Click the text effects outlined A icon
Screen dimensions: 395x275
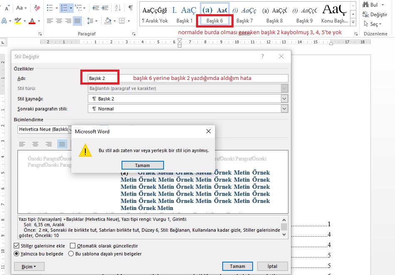(4, 21)
